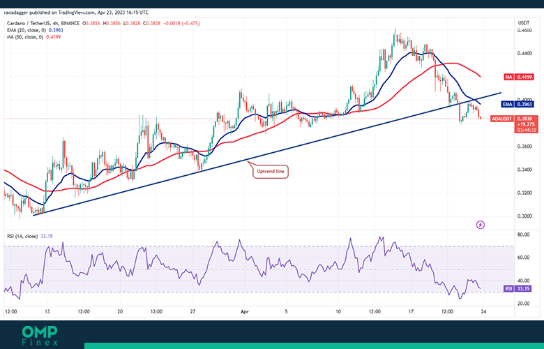The image size is (544, 349).
Task: Open the MA (50, close, 0) indicator legend
Action: pyautogui.click(x=33, y=37)
